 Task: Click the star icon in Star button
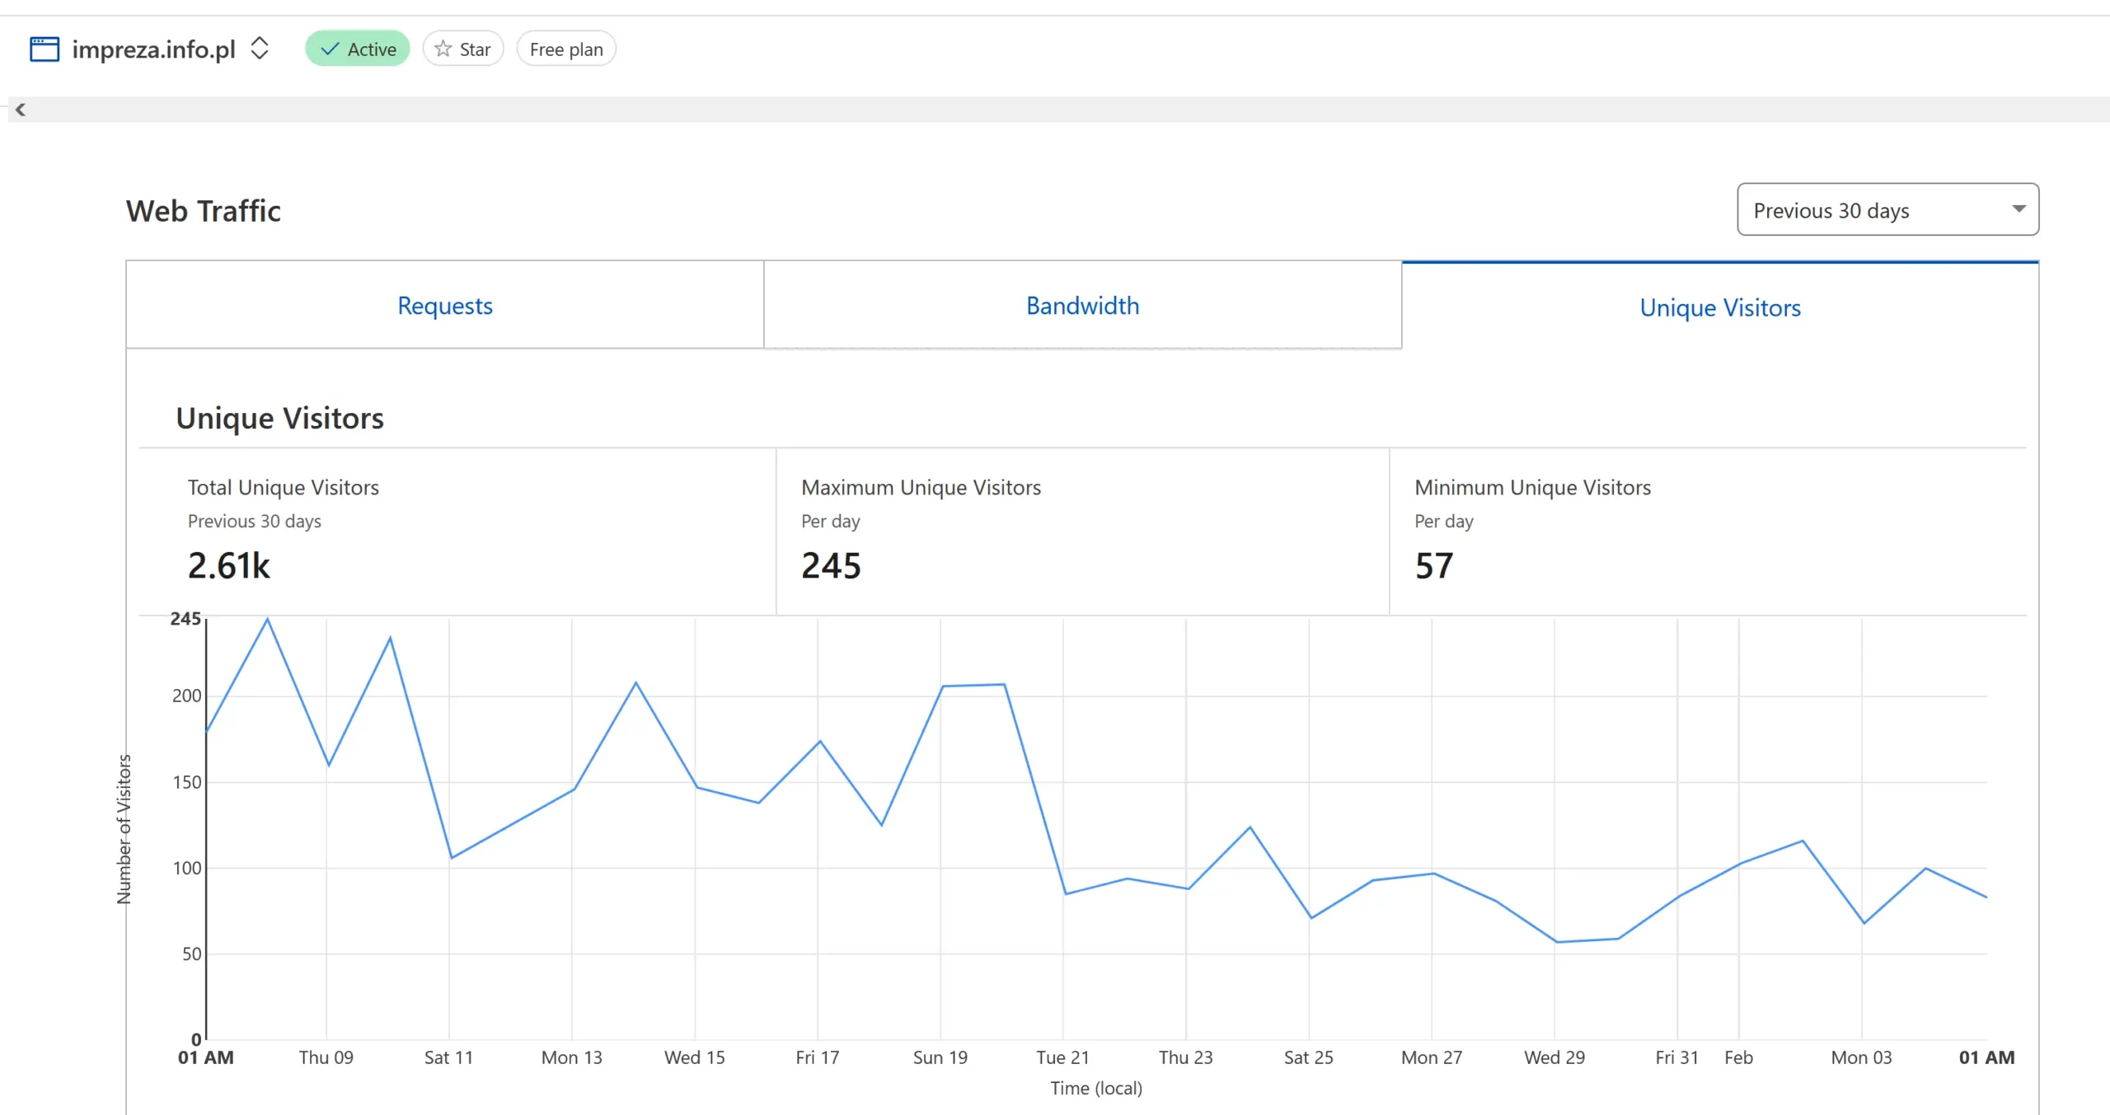point(443,49)
